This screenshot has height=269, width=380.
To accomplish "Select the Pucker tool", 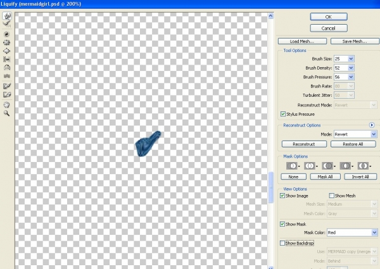I will (7, 42).
